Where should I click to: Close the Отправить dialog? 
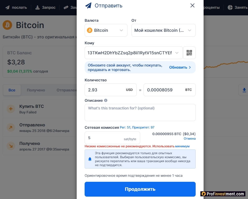192,6
